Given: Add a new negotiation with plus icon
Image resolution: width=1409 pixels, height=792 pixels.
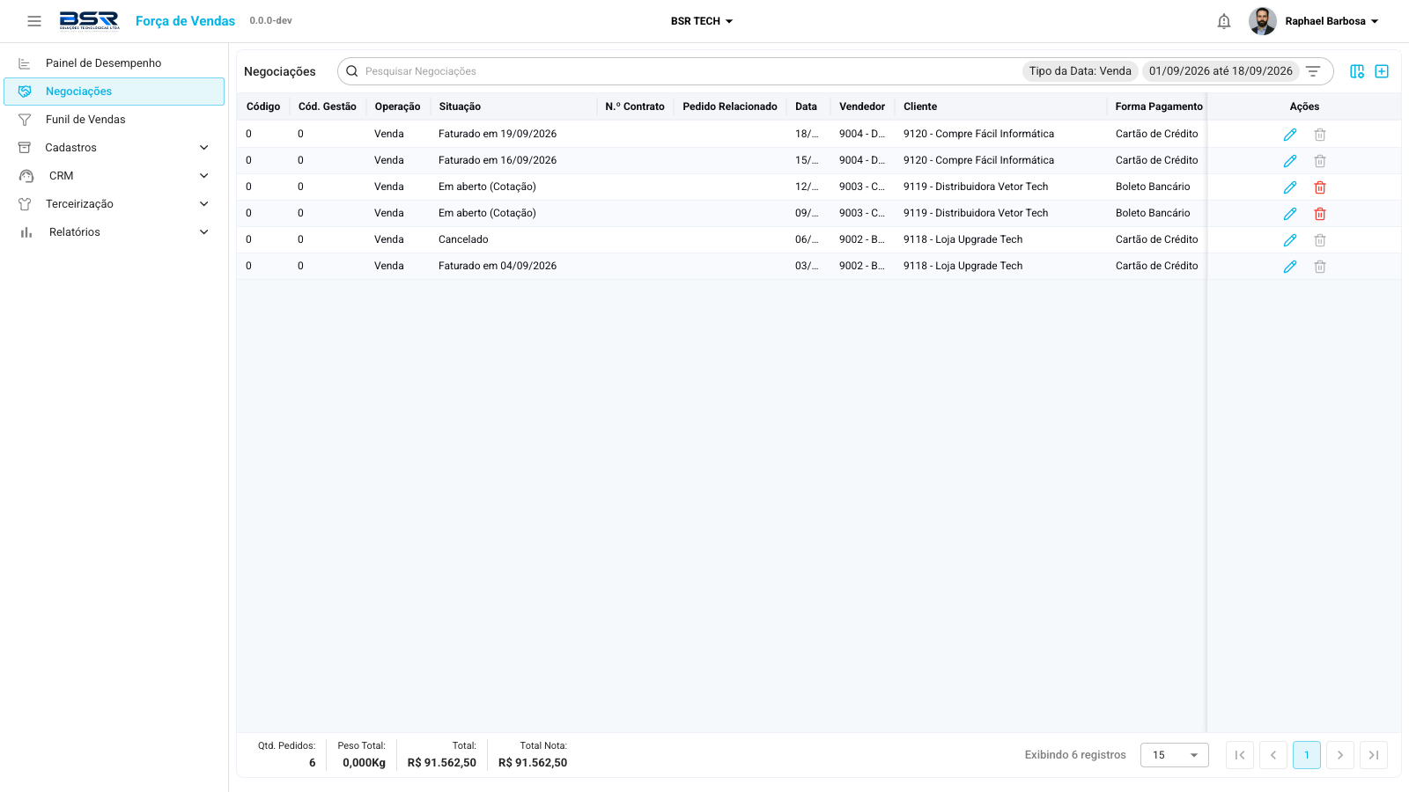Looking at the screenshot, I should tap(1382, 71).
